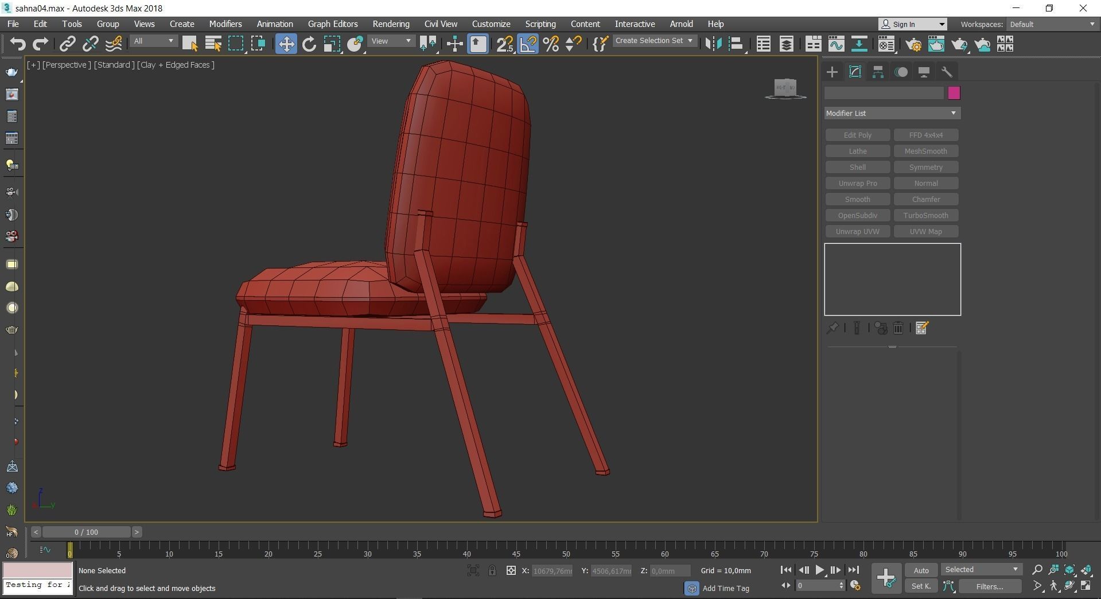
Task: Click the magenta object color swatch
Action: click(x=954, y=93)
